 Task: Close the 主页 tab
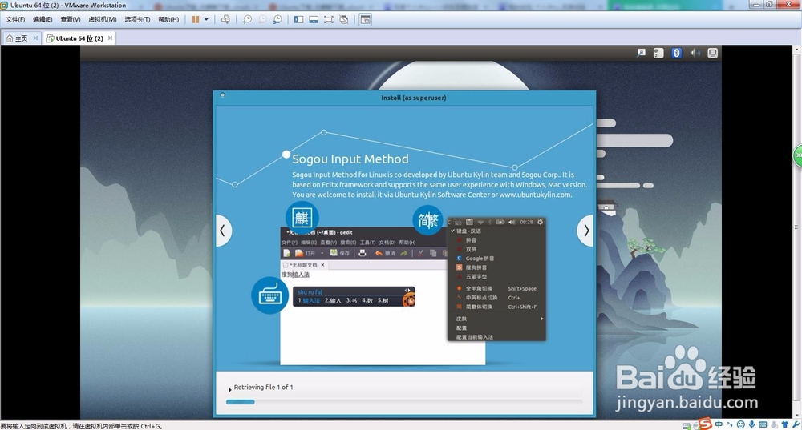(x=35, y=38)
